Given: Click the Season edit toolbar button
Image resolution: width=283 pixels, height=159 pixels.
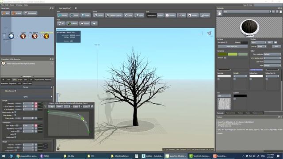Looking at the screenshot, I should pos(170,15).
